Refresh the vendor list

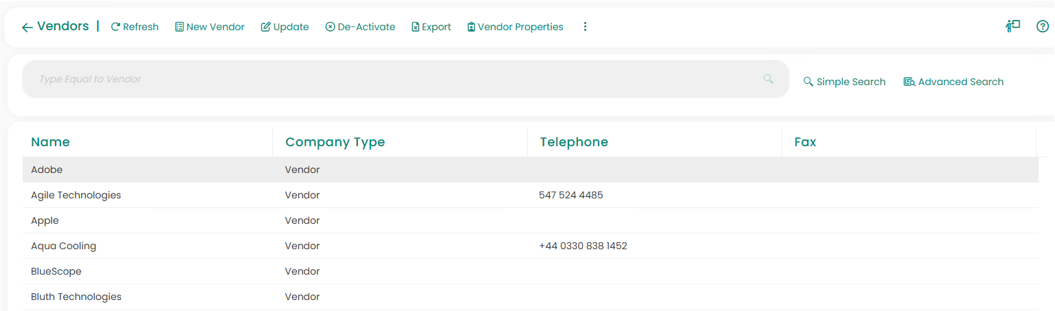point(135,27)
